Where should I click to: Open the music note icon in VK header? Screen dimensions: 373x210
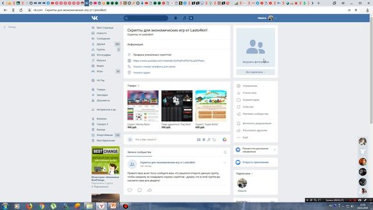click(x=184, y=18)
